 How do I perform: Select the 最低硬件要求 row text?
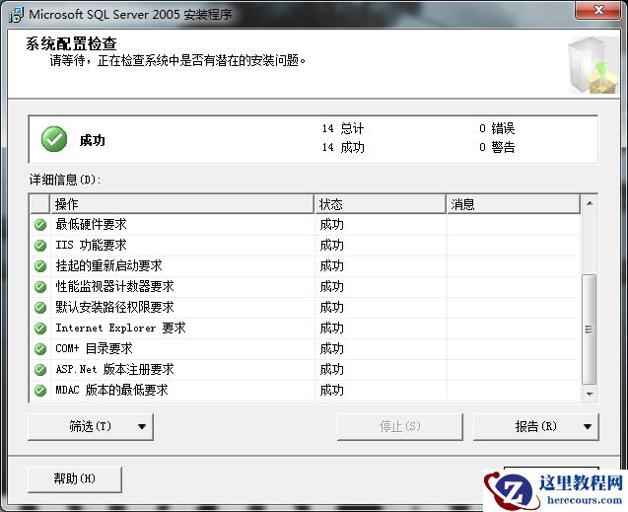click(x=91, y=224)
